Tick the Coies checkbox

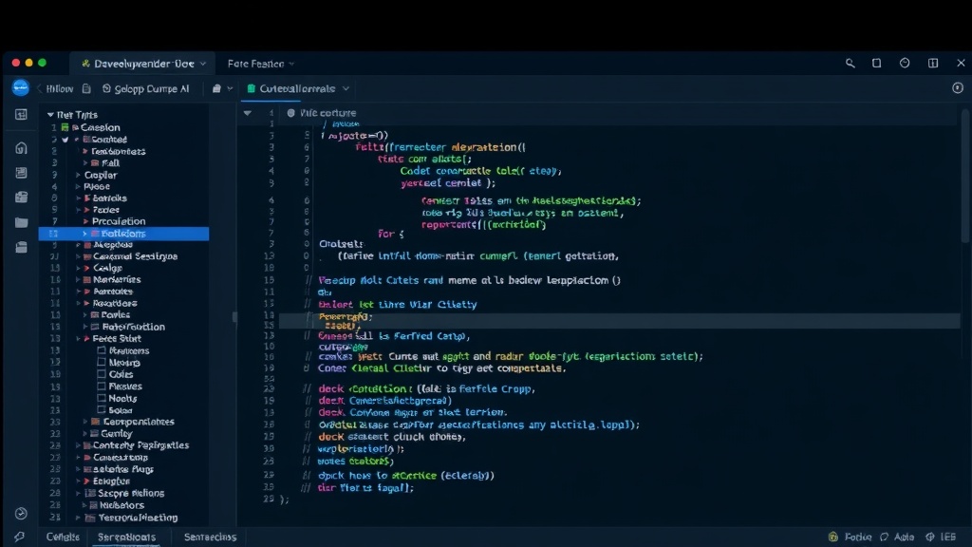pos(102,374)
